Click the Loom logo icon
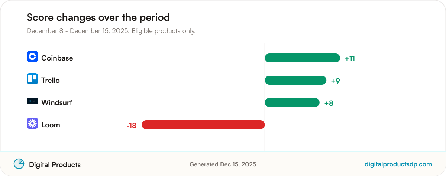Screen dimensions: 446x176 click(x=32, y=123)
